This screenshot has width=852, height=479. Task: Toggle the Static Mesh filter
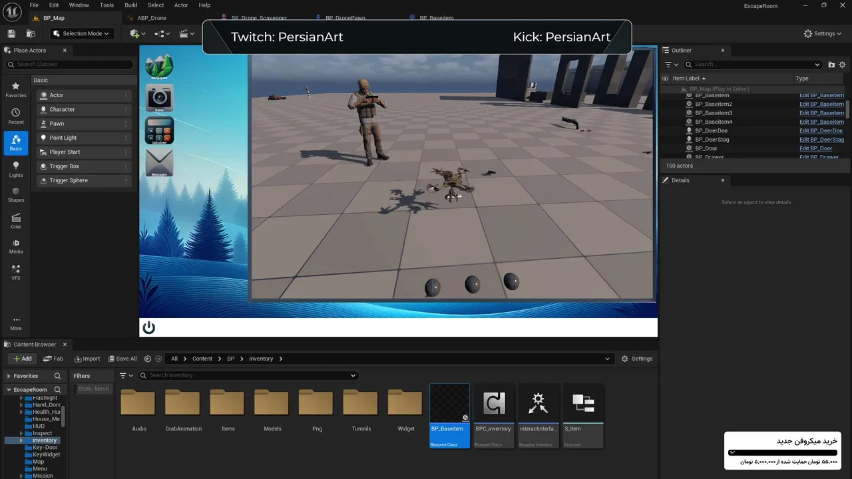(x=93, y=389)
